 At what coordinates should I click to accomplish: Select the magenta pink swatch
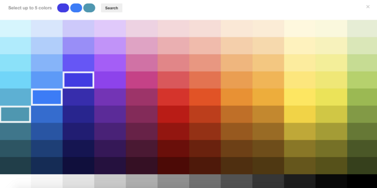(142, 80)
